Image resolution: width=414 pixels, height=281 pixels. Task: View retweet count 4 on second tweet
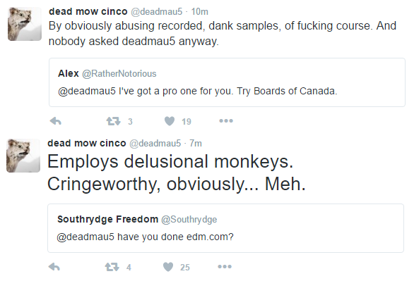(x=129, y=268)
